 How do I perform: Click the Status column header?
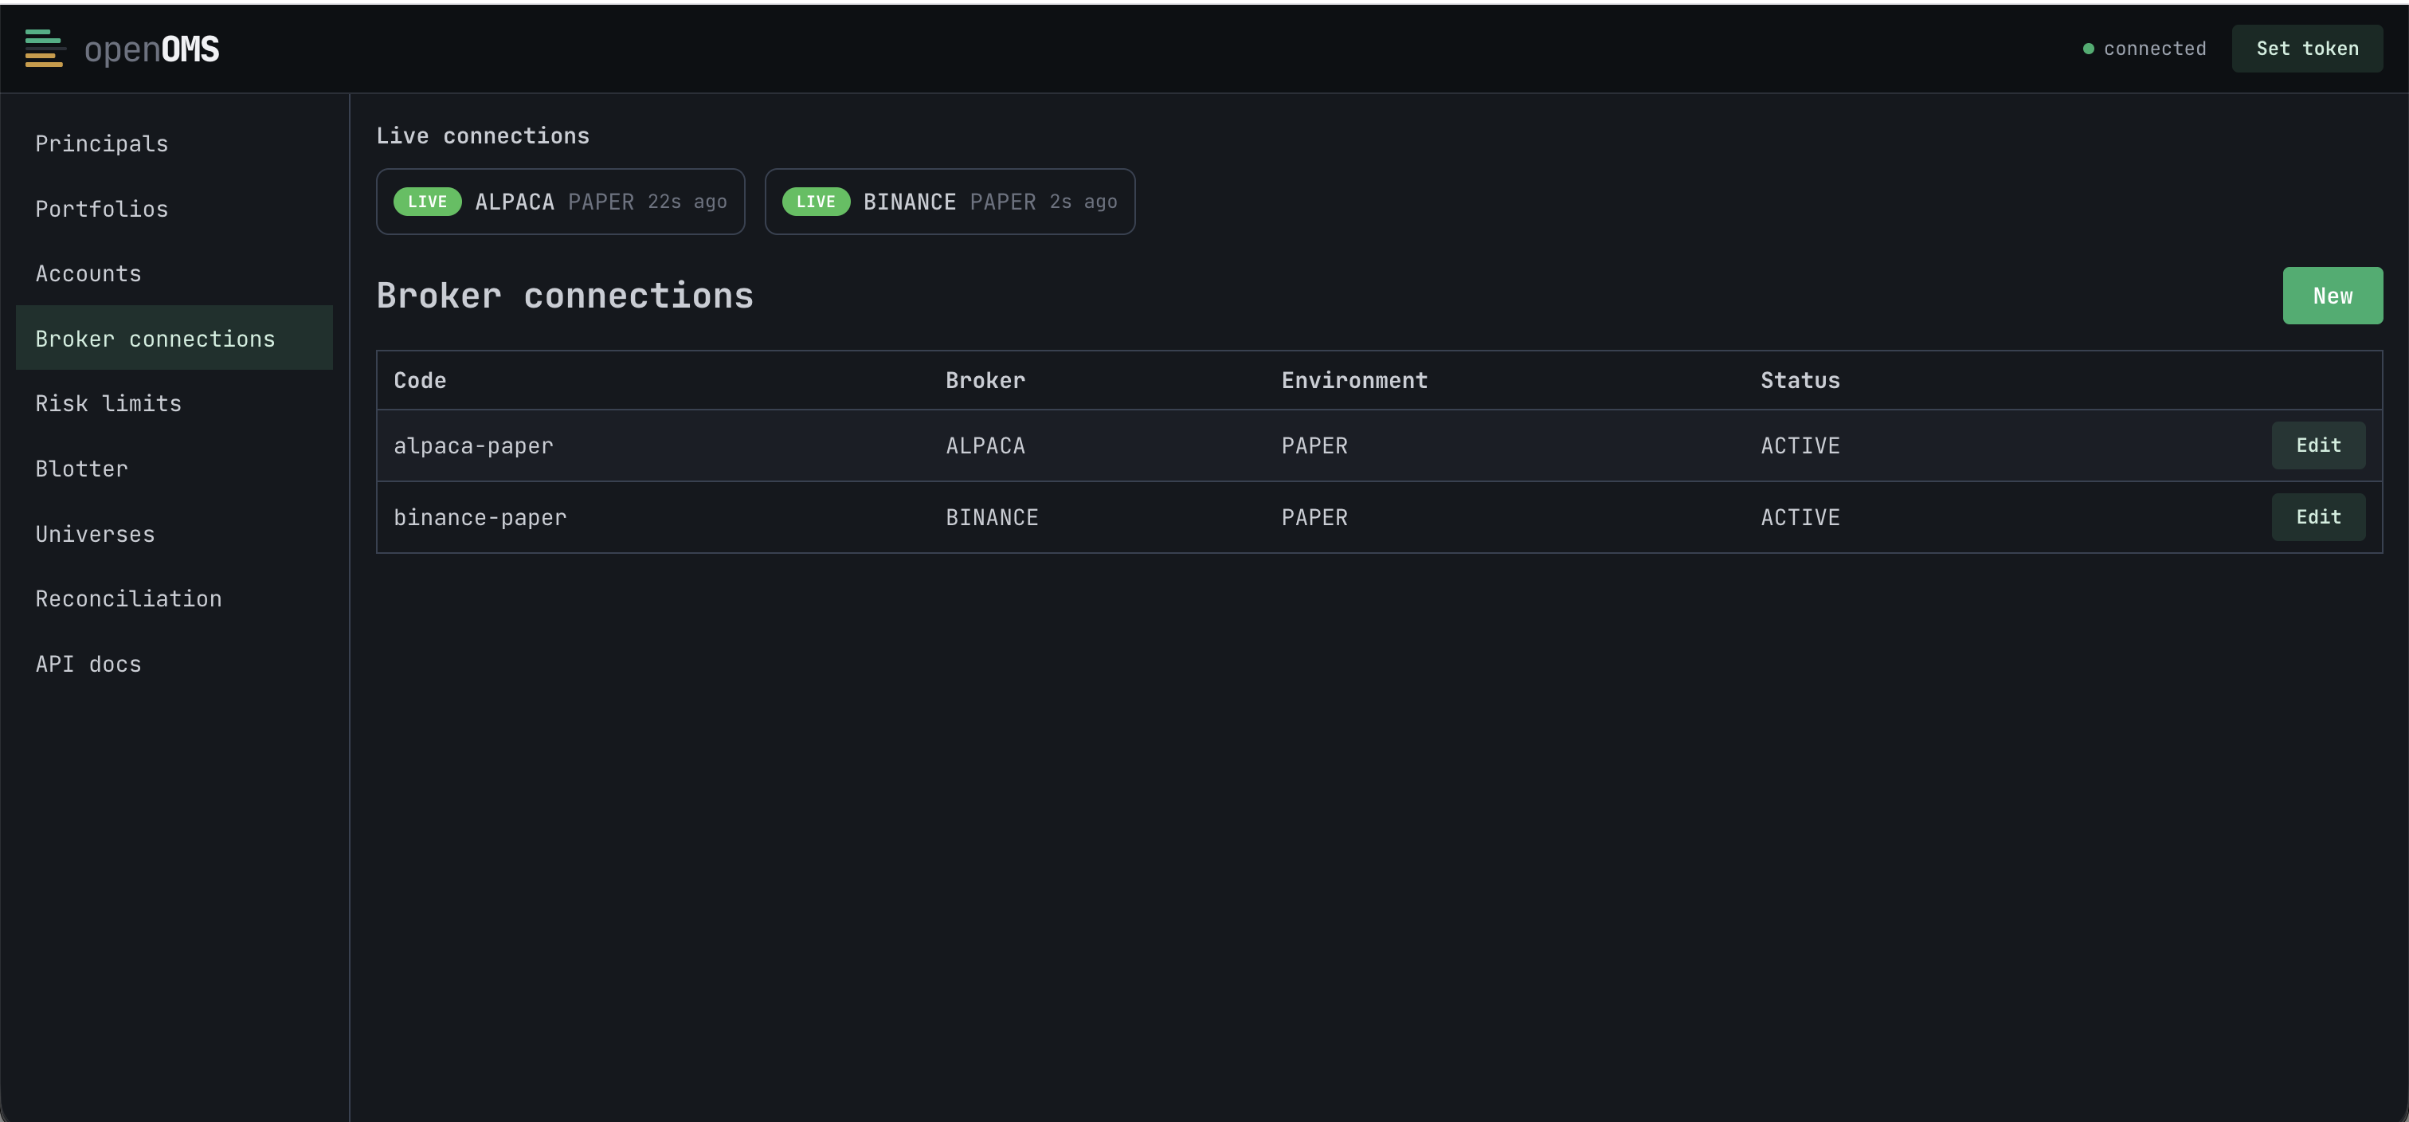click(x=1800, y=380)
